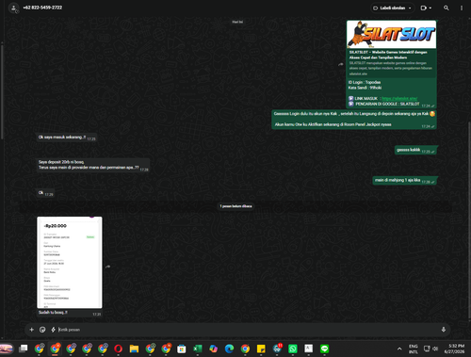The width and height of the screenshot is (471, 357).
Task: Open File Explorer from the taskbar
Action: pyautogui.click(x=134, y=349)
